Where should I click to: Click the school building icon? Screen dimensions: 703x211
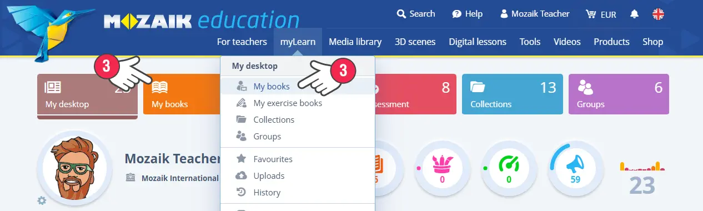[x=131, y=178]
